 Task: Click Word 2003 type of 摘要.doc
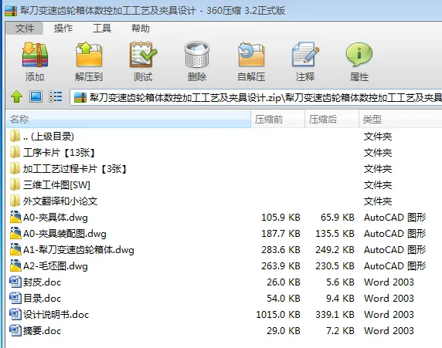[389, 331]
